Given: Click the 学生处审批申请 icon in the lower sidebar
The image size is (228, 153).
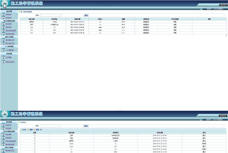Looking at the screenshot, I should (3, 141).
